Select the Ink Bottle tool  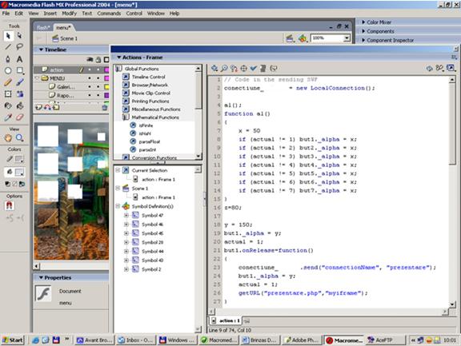coord(8,105)
